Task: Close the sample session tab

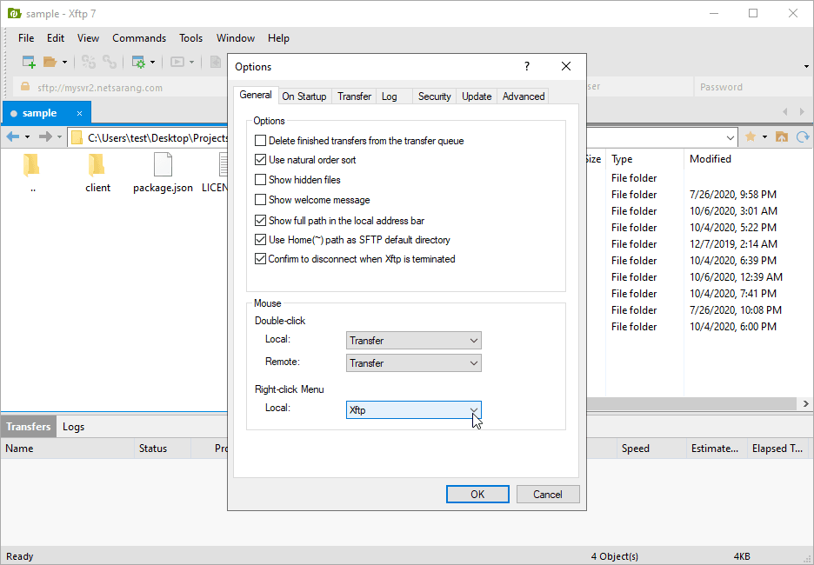Action: (x=79, y=113)
